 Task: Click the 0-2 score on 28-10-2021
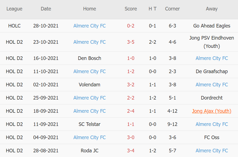coord(131,26)
